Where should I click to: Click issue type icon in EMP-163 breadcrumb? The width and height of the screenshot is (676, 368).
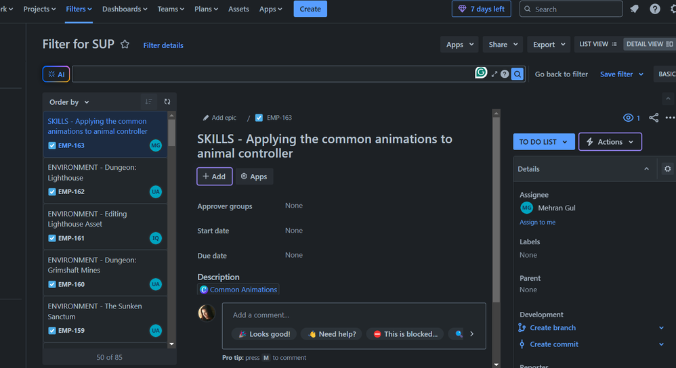[x=259, y=118]
